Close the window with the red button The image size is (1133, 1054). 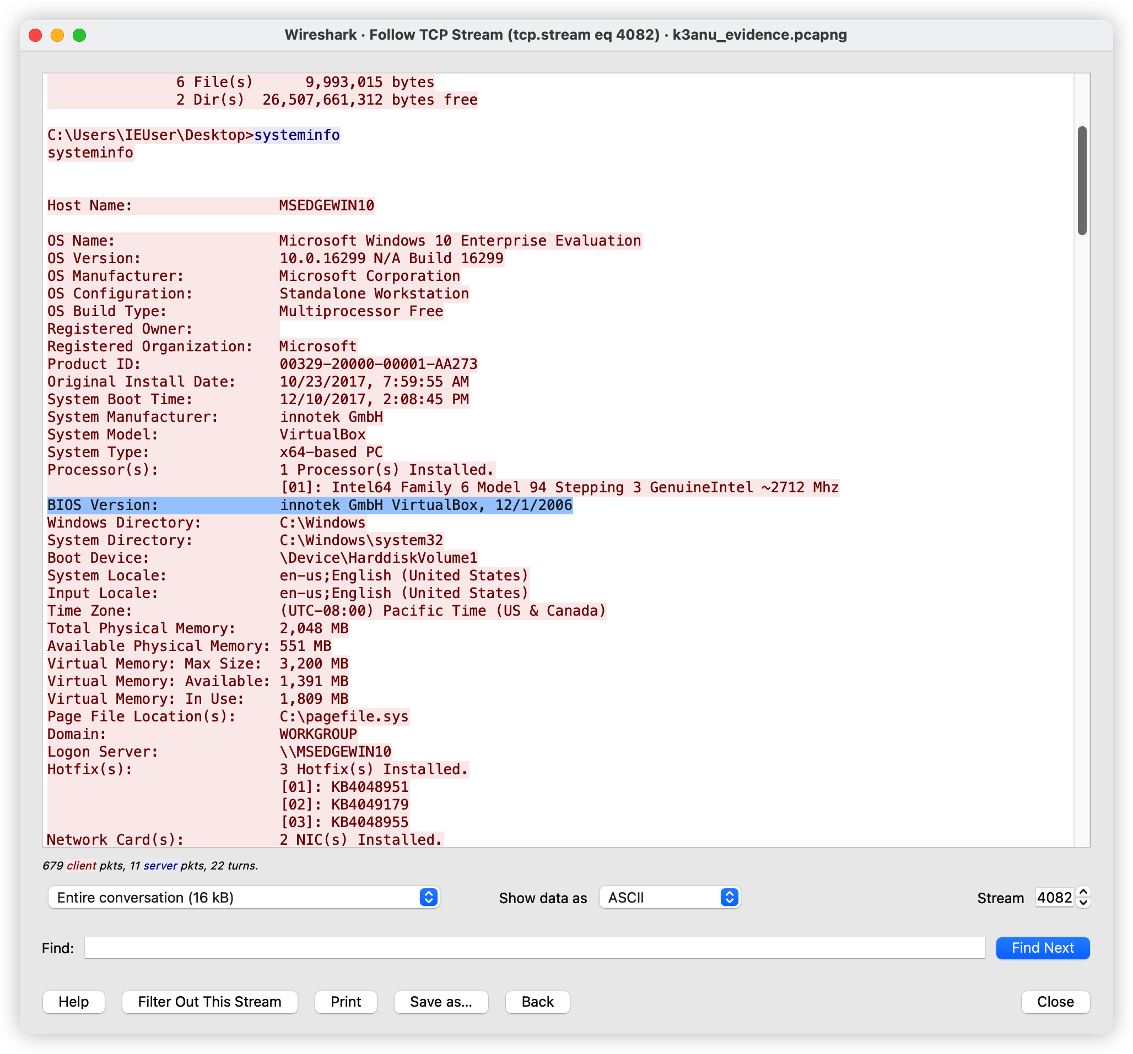[x=35, y=35]
